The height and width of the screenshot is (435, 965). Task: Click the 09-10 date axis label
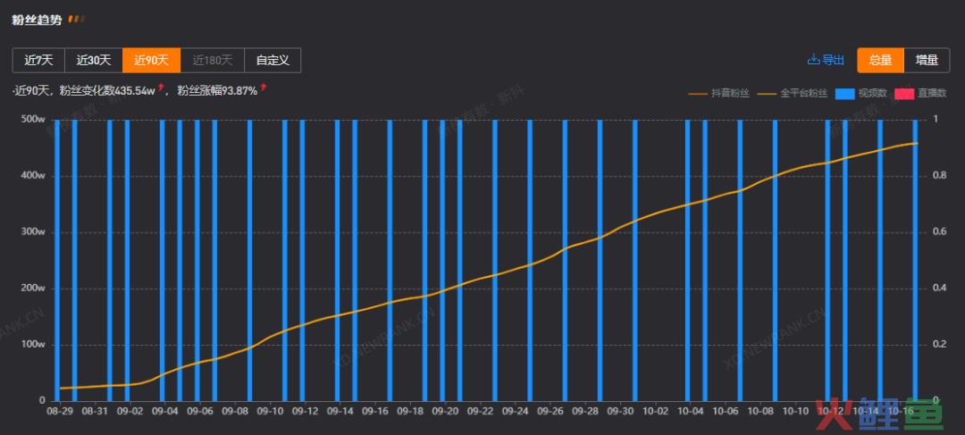268,411
